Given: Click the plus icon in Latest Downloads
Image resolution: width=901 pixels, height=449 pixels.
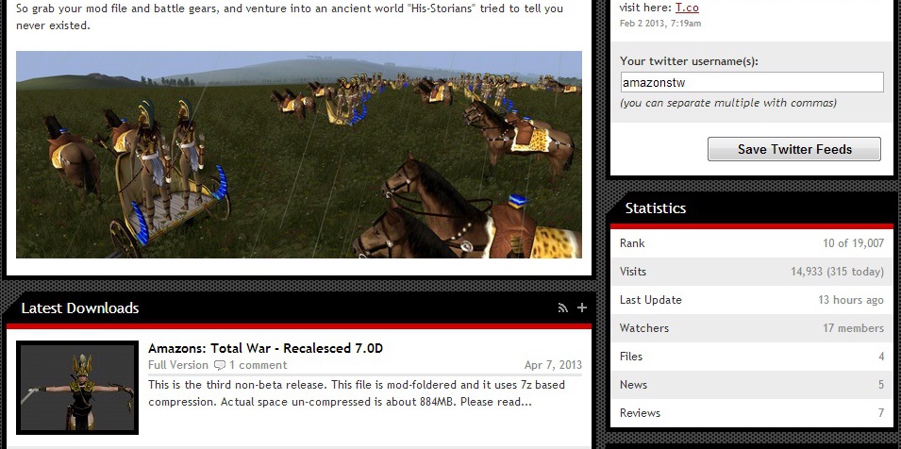Looking at the screenshot, I should [582, 308].
